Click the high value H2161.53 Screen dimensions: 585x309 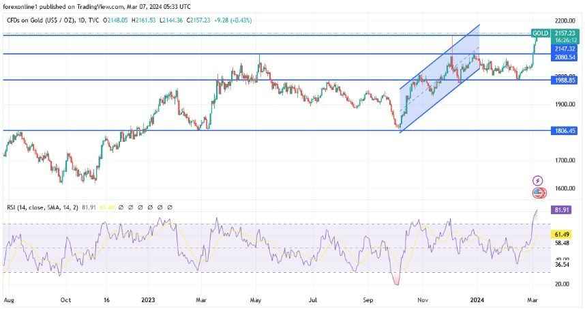143,20
